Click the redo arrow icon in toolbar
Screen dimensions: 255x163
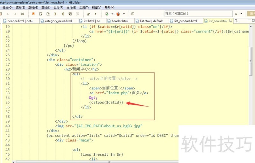(x=15, y=14)
